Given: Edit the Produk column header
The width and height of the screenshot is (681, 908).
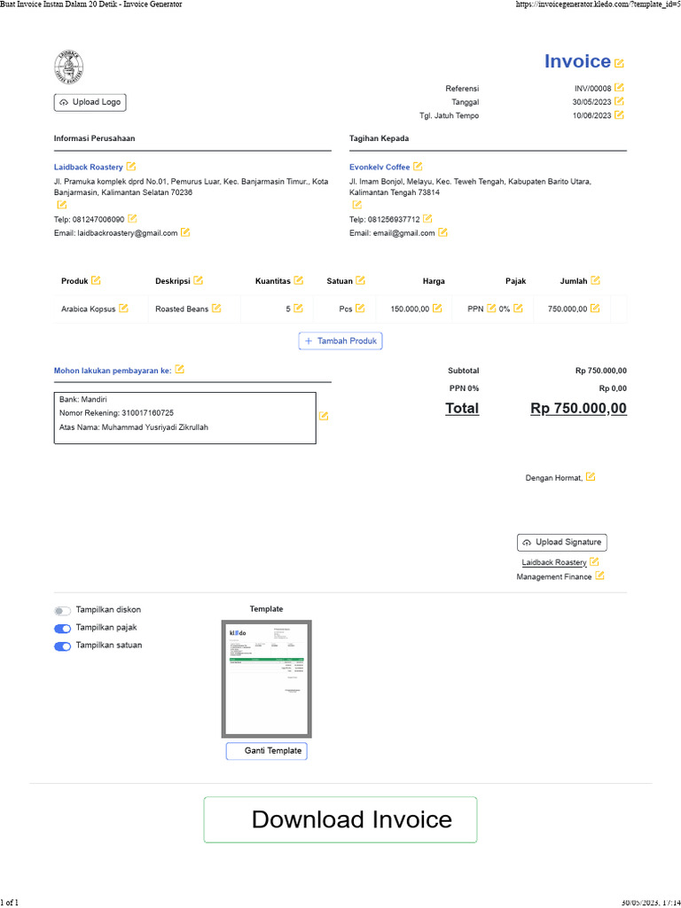Looking at the screenshot, I should point(96,280).
